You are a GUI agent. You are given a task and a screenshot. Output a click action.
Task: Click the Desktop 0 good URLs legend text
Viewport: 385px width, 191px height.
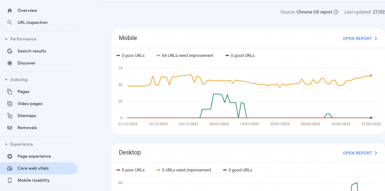coord(240,170)
